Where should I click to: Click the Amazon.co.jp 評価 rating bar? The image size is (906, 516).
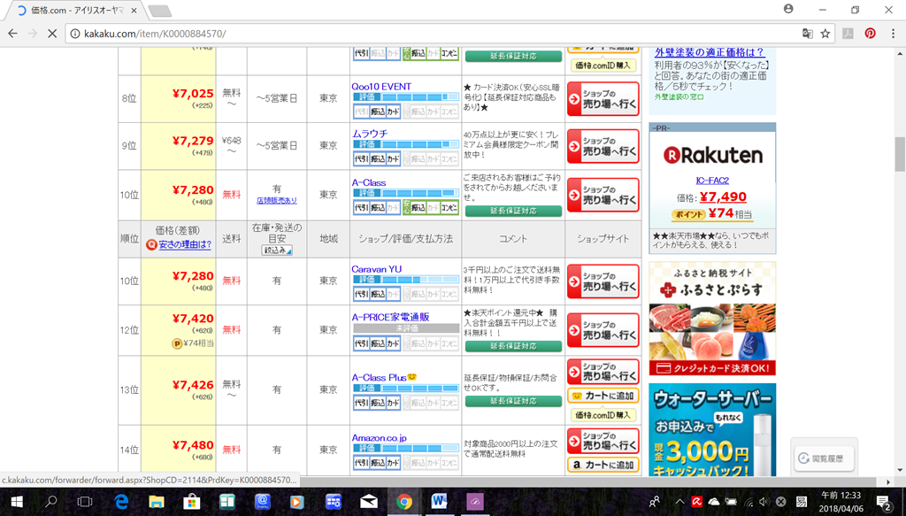click(405, 448)
